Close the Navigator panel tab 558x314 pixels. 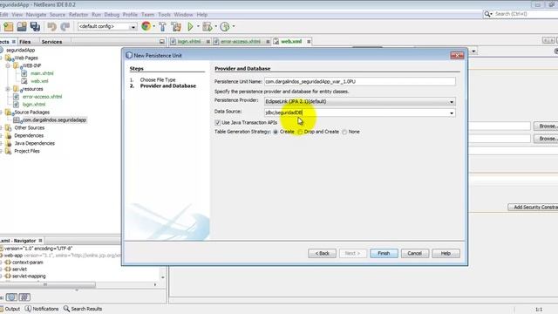pos(40,241)
